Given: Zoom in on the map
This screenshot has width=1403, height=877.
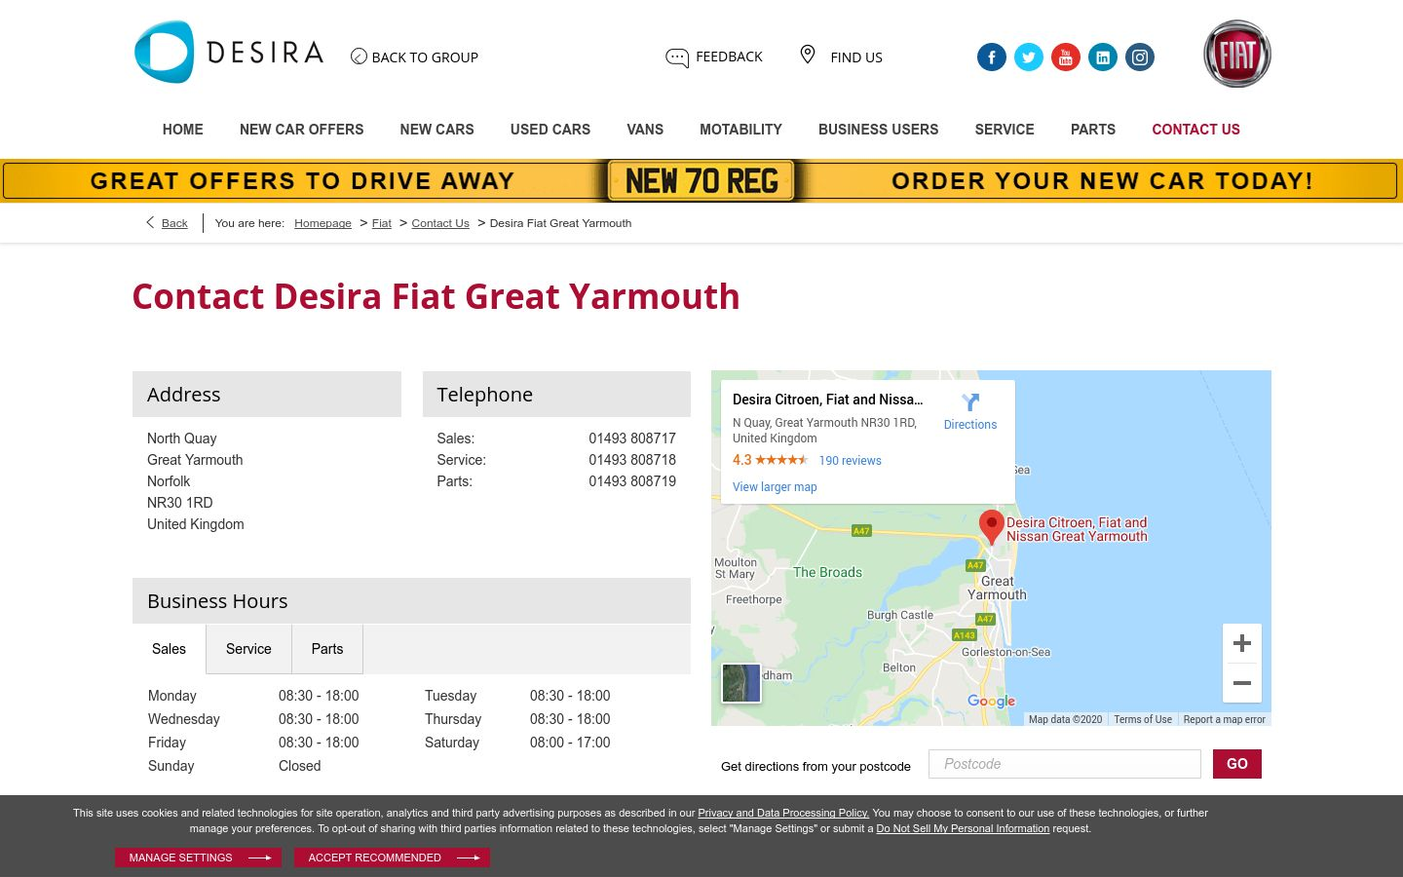Looking at the screenshot, I should [1242, 643].
